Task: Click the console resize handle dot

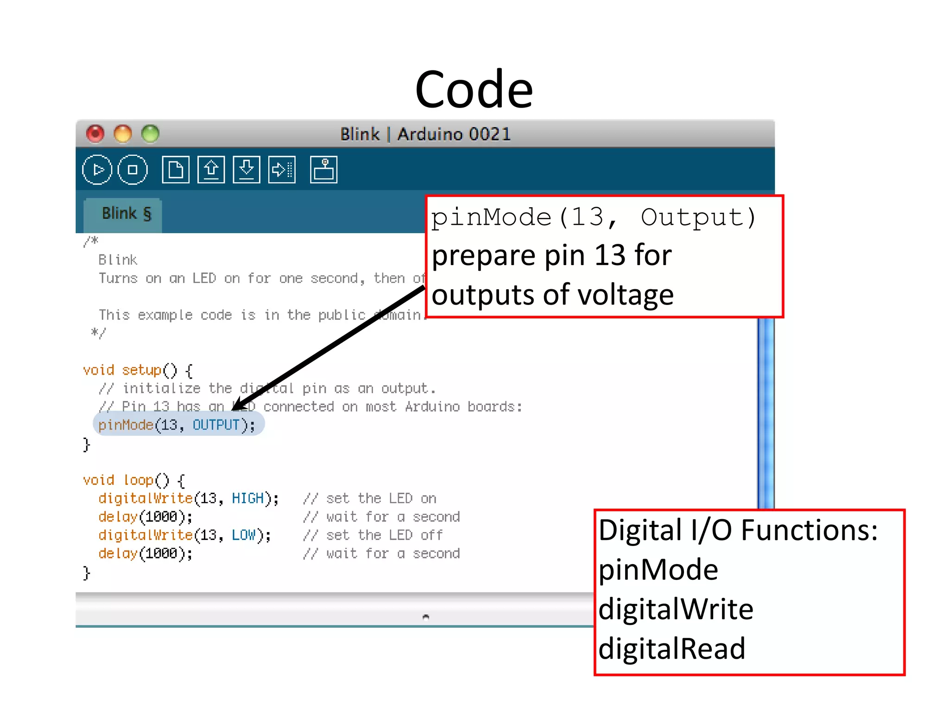Action: [x=426, y=617]
